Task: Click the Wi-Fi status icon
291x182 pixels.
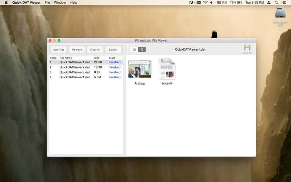Action: coord(205,3)
